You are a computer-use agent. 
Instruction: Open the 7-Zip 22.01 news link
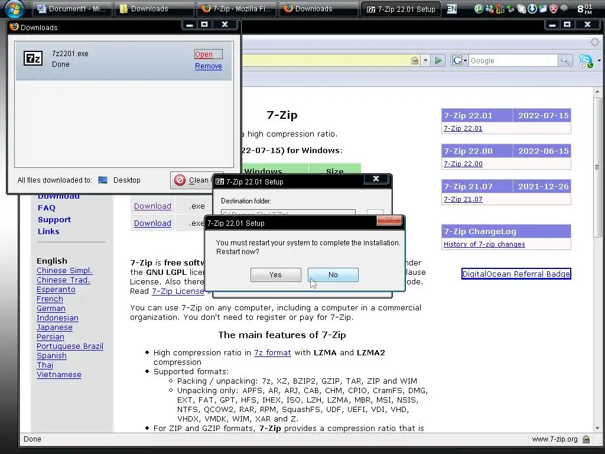tap(463, 128)
